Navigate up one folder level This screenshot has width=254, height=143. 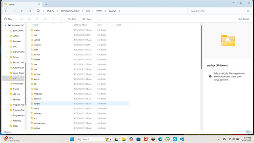22,11
